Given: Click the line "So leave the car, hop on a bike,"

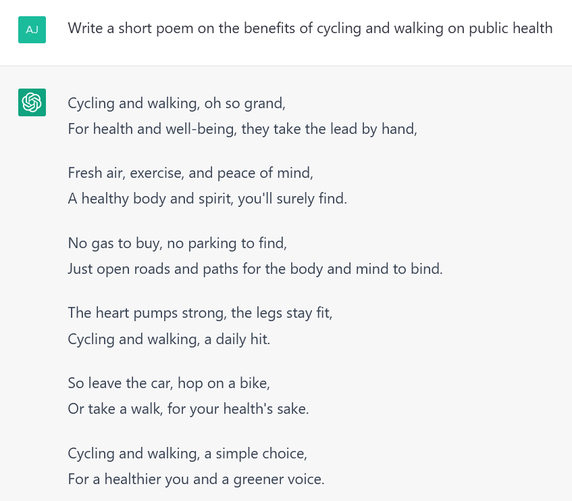Looking at the screenshot, I should click(169, 383).
